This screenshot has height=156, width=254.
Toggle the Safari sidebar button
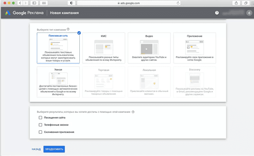pos(34,3)
